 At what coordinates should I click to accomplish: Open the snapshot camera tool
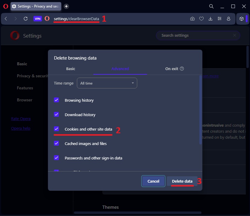tap(192, 19)
